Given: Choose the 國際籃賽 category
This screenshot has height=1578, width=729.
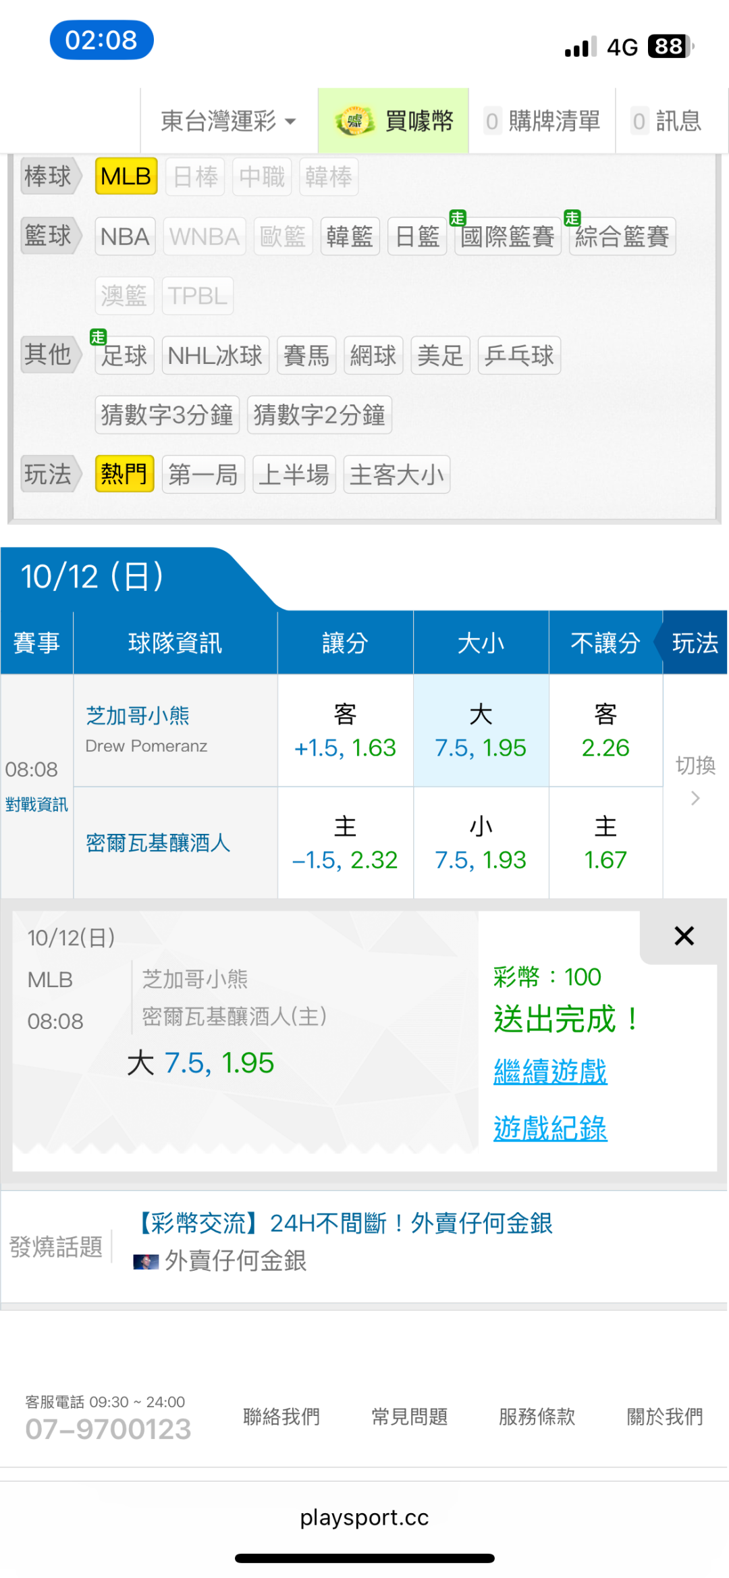Looking at the screenshot, I should coord(508,236).
